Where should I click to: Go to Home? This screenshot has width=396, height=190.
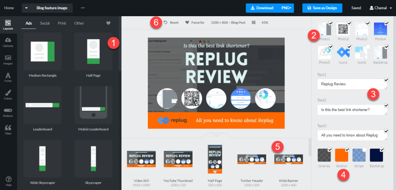coord(9,8)
